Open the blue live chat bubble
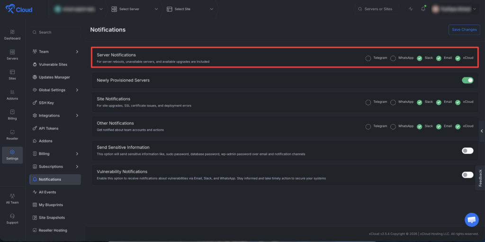 [471, 220]
